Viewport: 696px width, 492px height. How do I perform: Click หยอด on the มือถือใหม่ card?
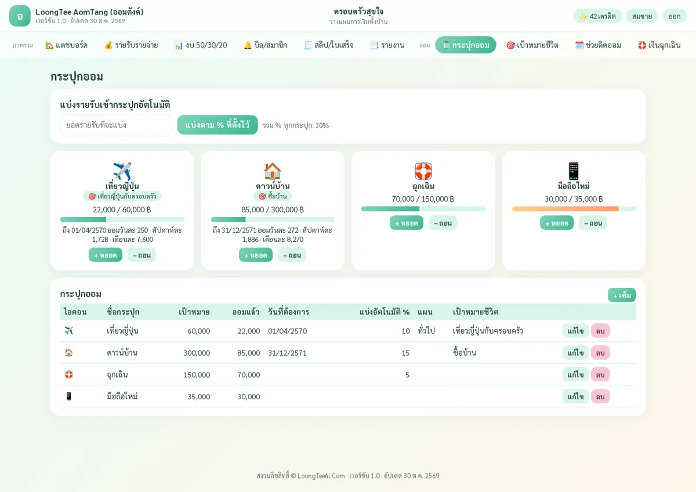(x=557, y=223)
